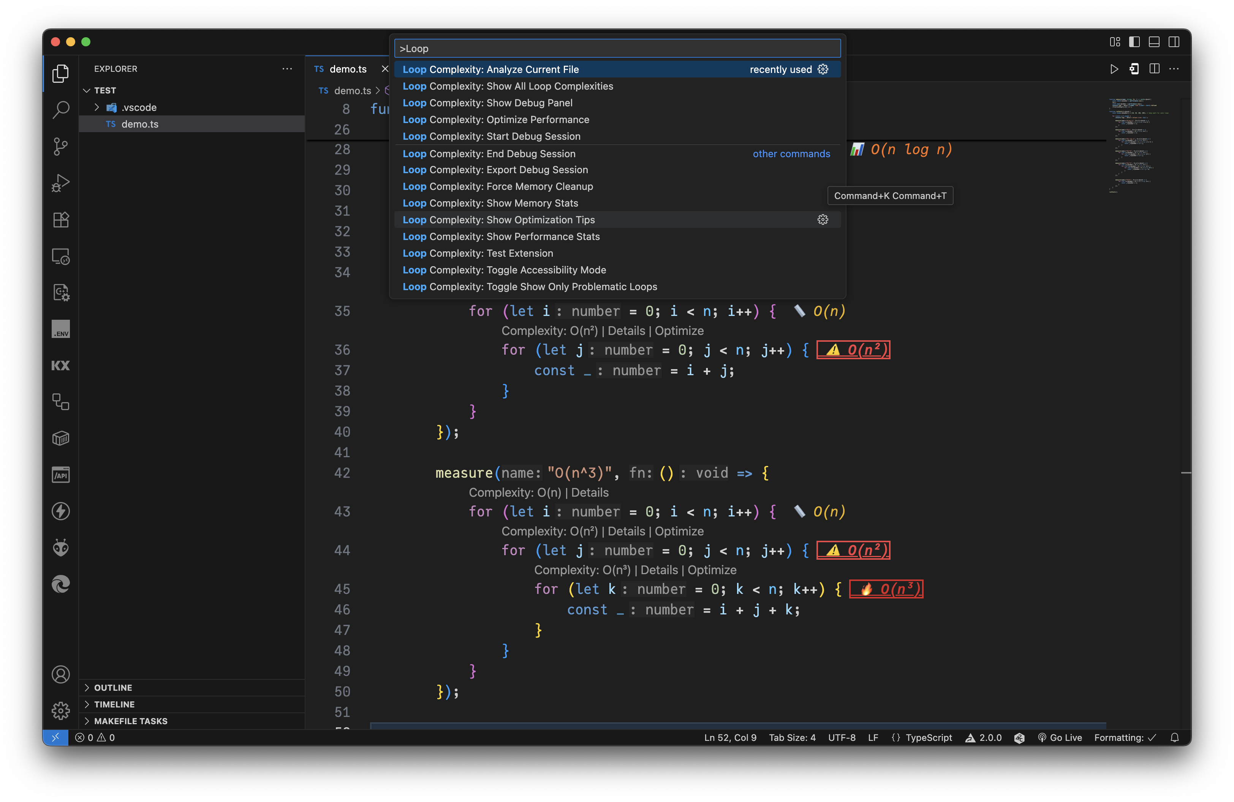Open Extensions view
This screenshot has height=802, width=1234.
pyautogui.click(x=61, y=219)
